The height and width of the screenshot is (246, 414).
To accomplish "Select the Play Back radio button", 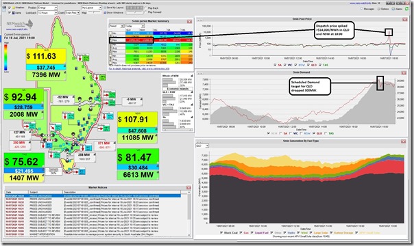I will tap(146, 8).
